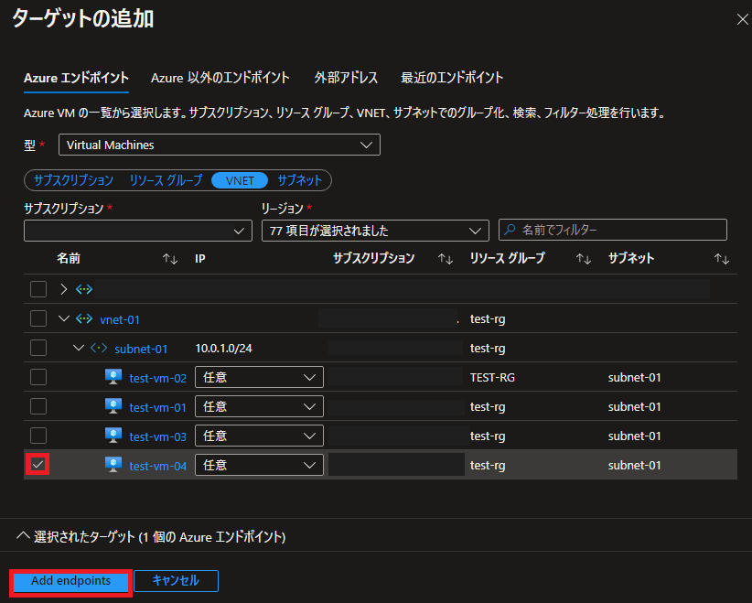This screenshot has height=603, width=752.
Task: Click the キャンセル button
Action: click(x=176, y=581)
